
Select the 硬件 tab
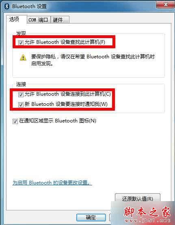click(60, 20)
